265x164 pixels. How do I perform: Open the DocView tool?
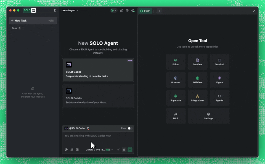pyautogui.click(x=198, y=62)
